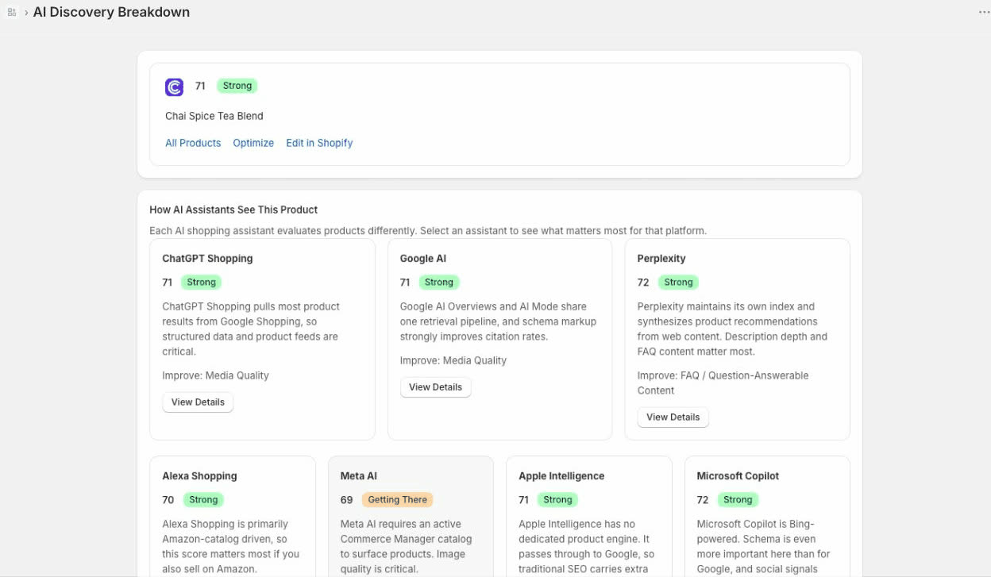View Details for Perplexity
This screenshot has width=991, height=577.
click(673, 417)
